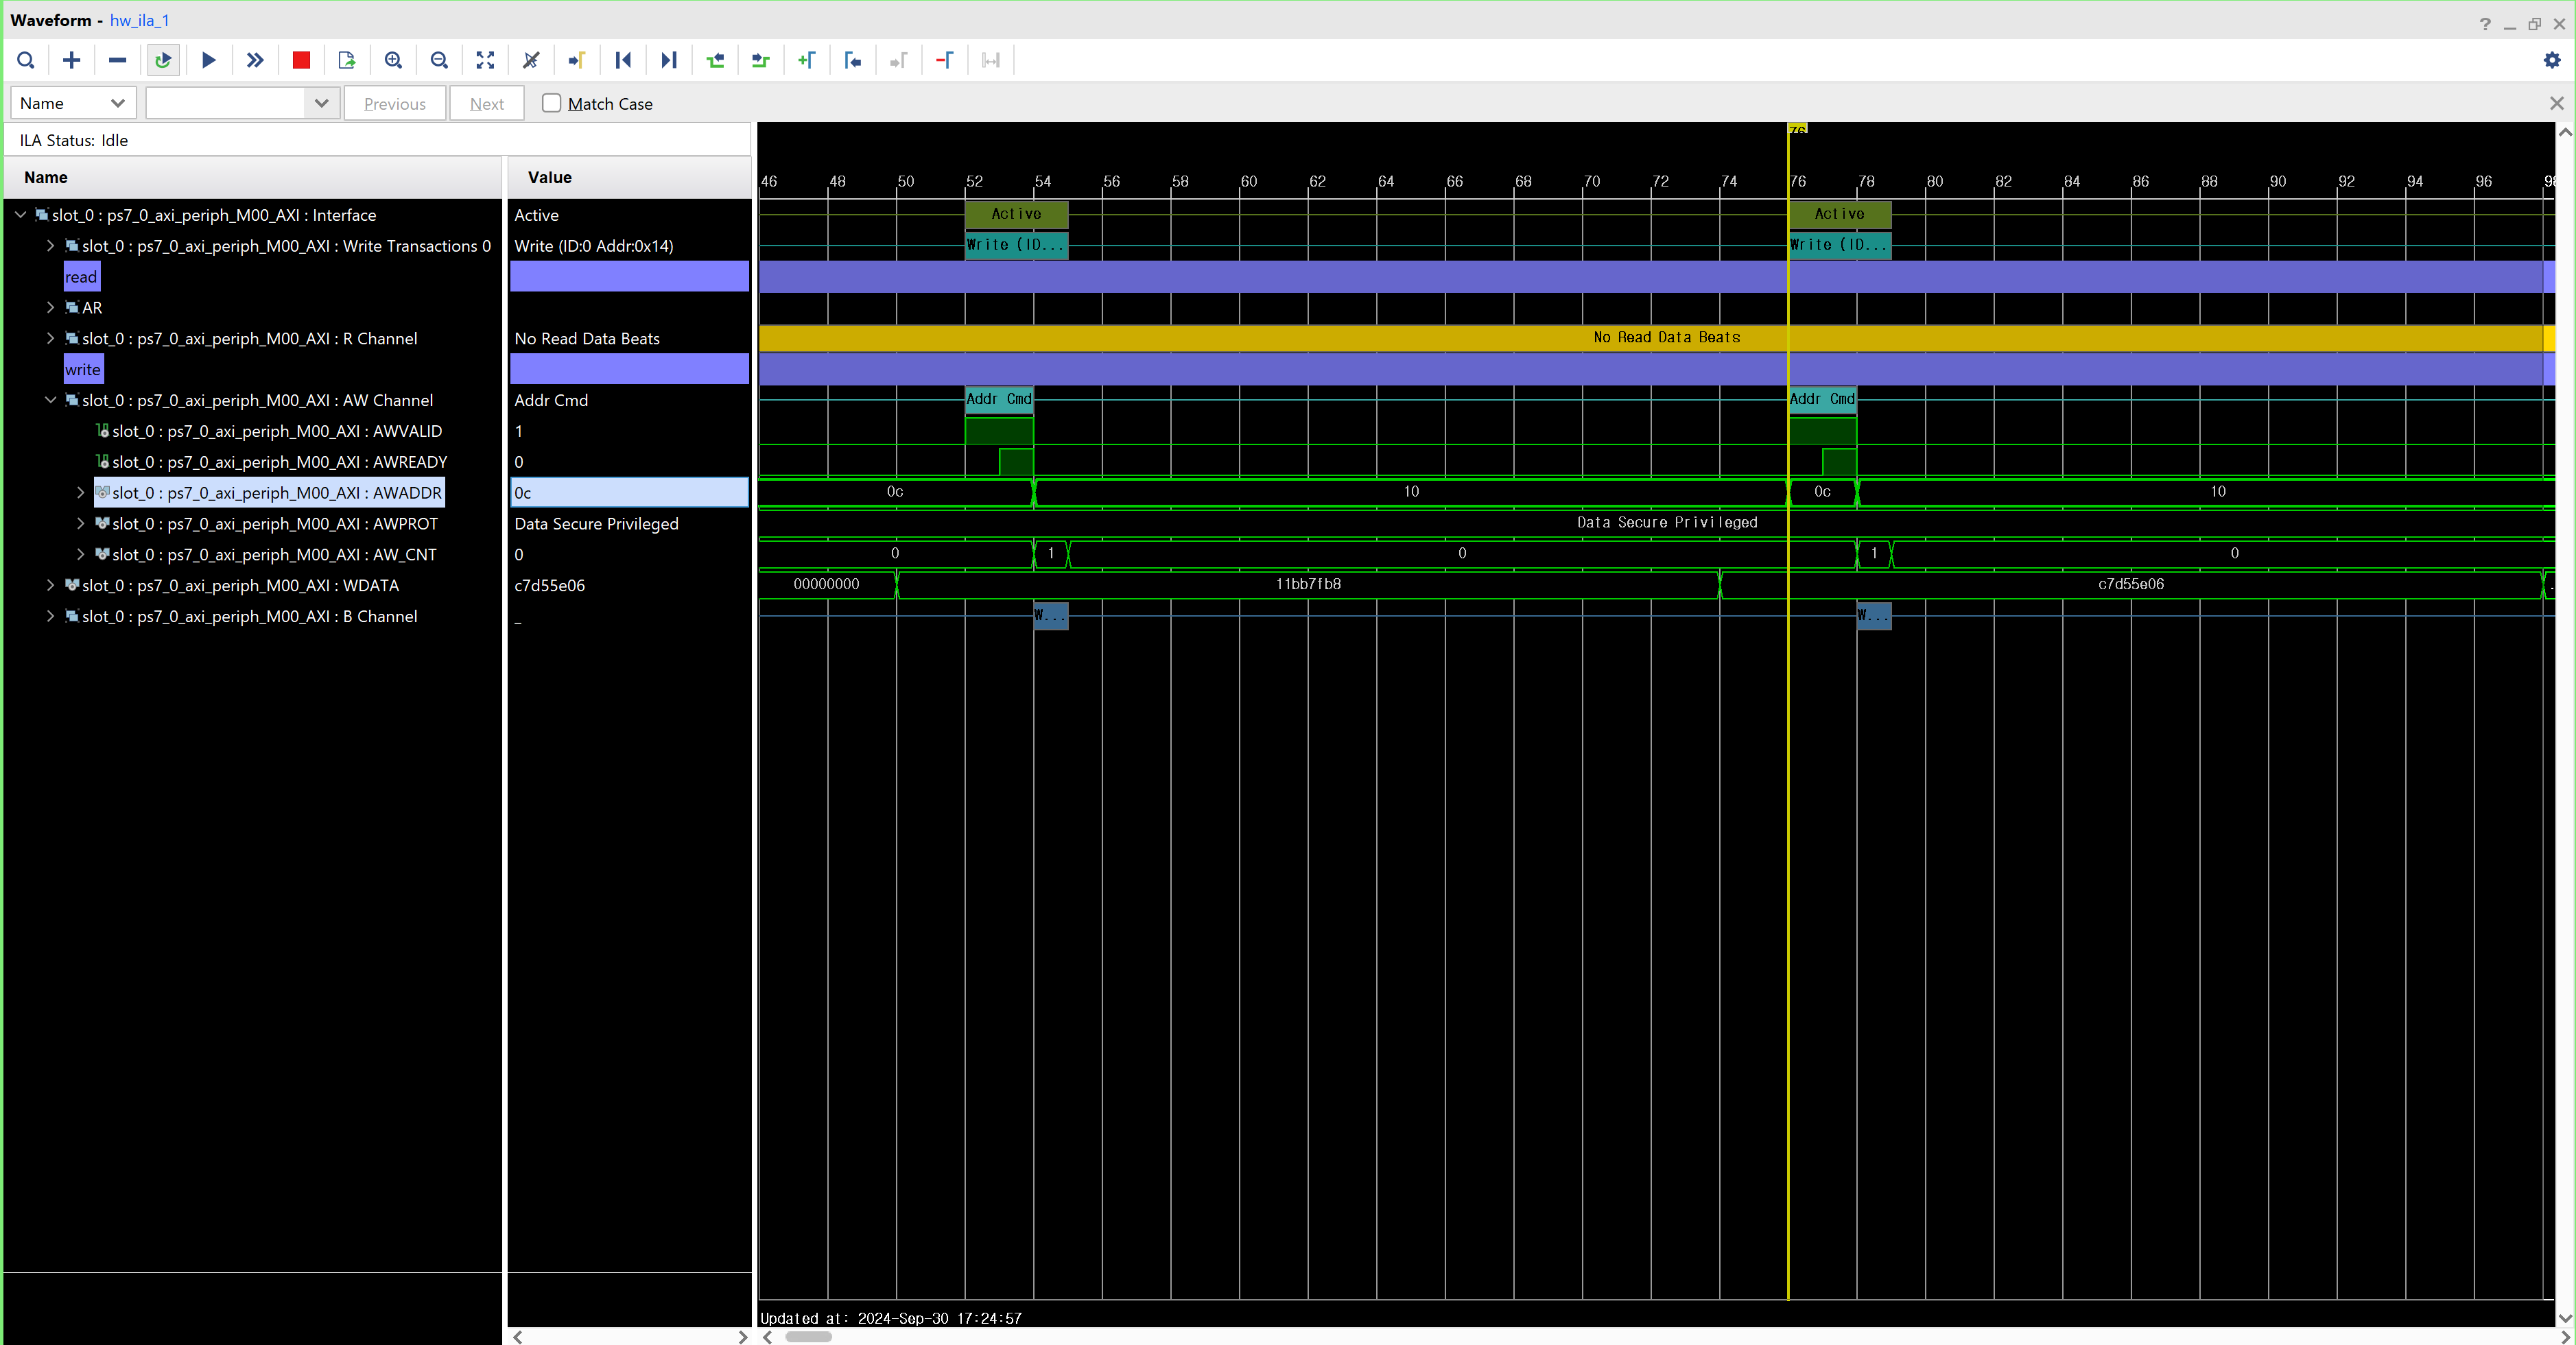Expand the B Channel node
This screenshot has width=2576, height=1345.
click(x=50, y=616)
